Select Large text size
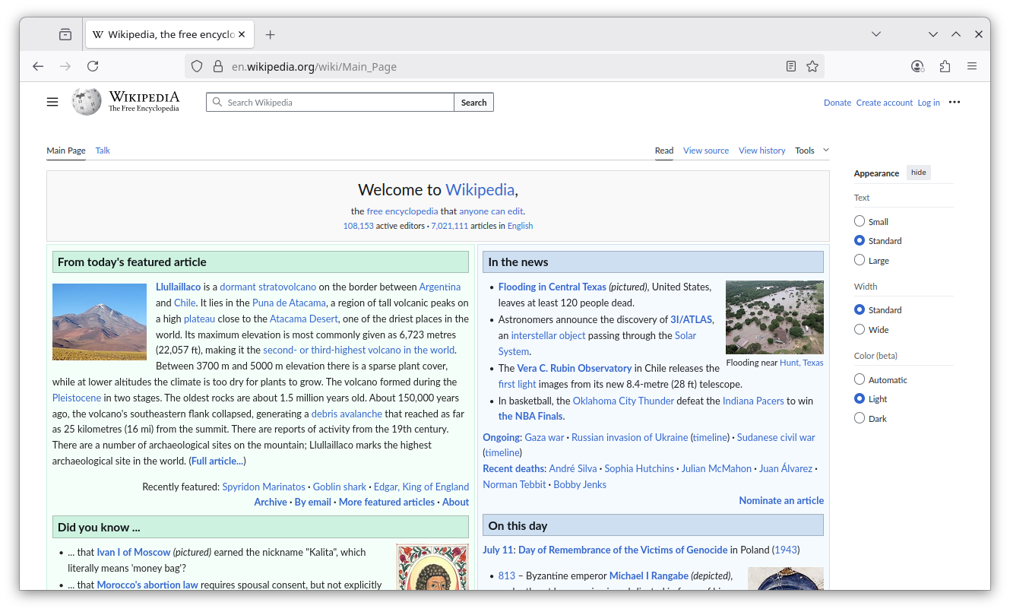1010x612 pixels. [x=860, y=260]
